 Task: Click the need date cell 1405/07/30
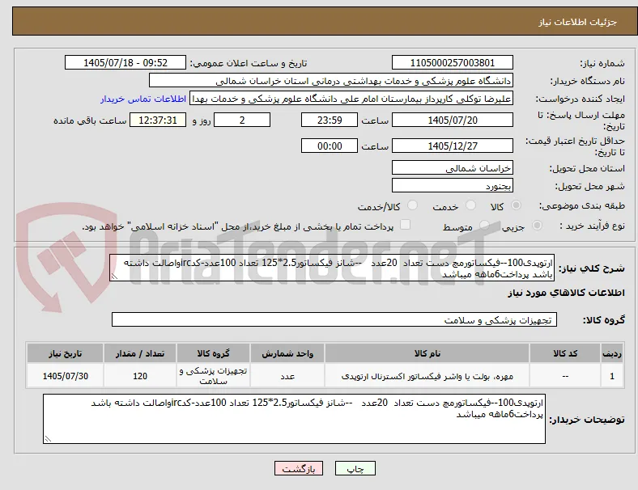point(65,376)
